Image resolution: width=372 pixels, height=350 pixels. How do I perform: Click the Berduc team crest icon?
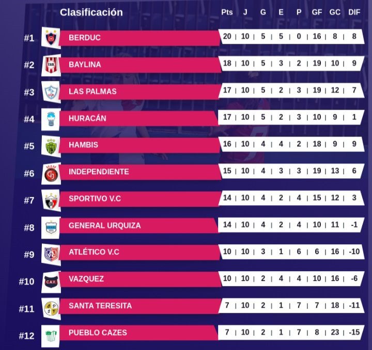(51, 38)
